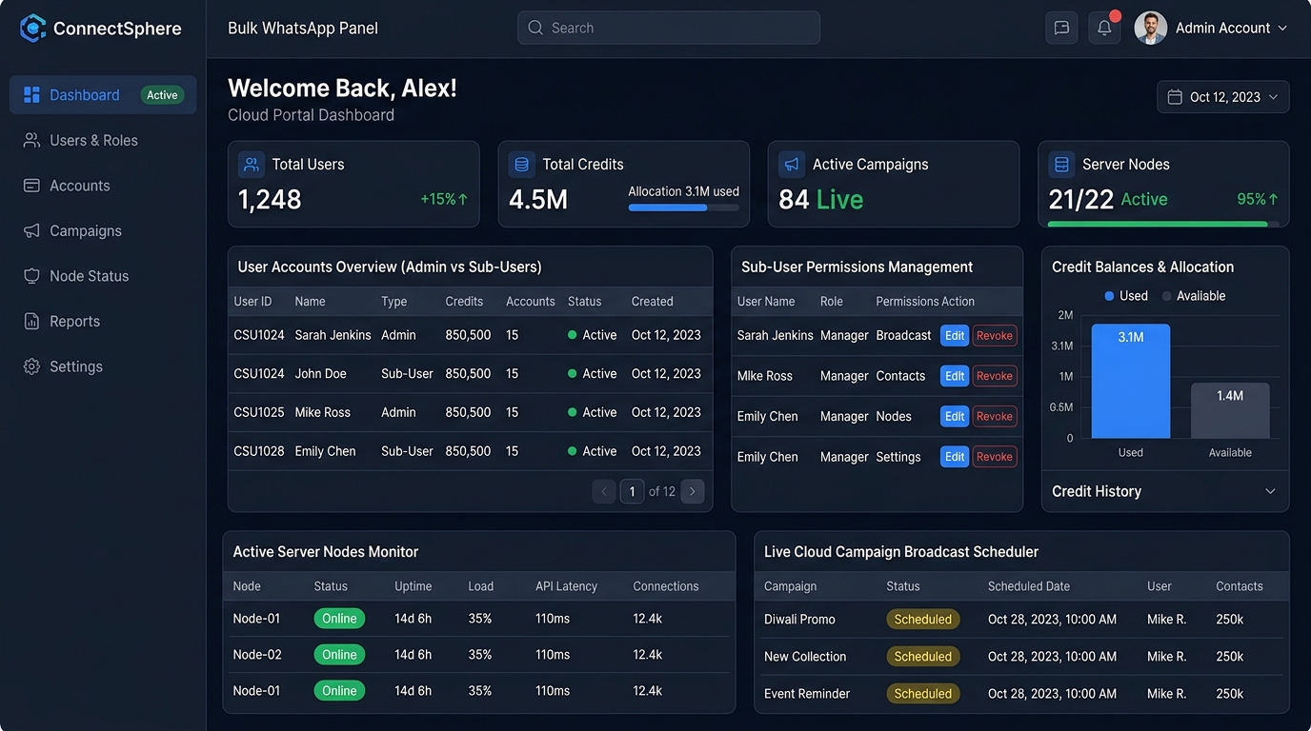Click Mike Ross in User Accounts table
This screenshot has height=731, width=1311.
tap(323, 412)
